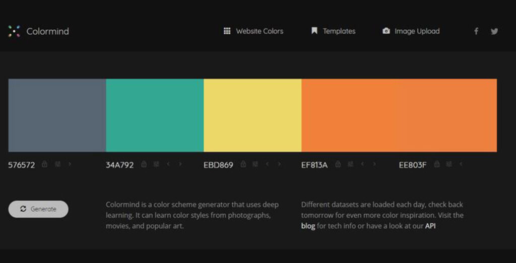Open adjust sliders icon for EE803F

point(449,164)
